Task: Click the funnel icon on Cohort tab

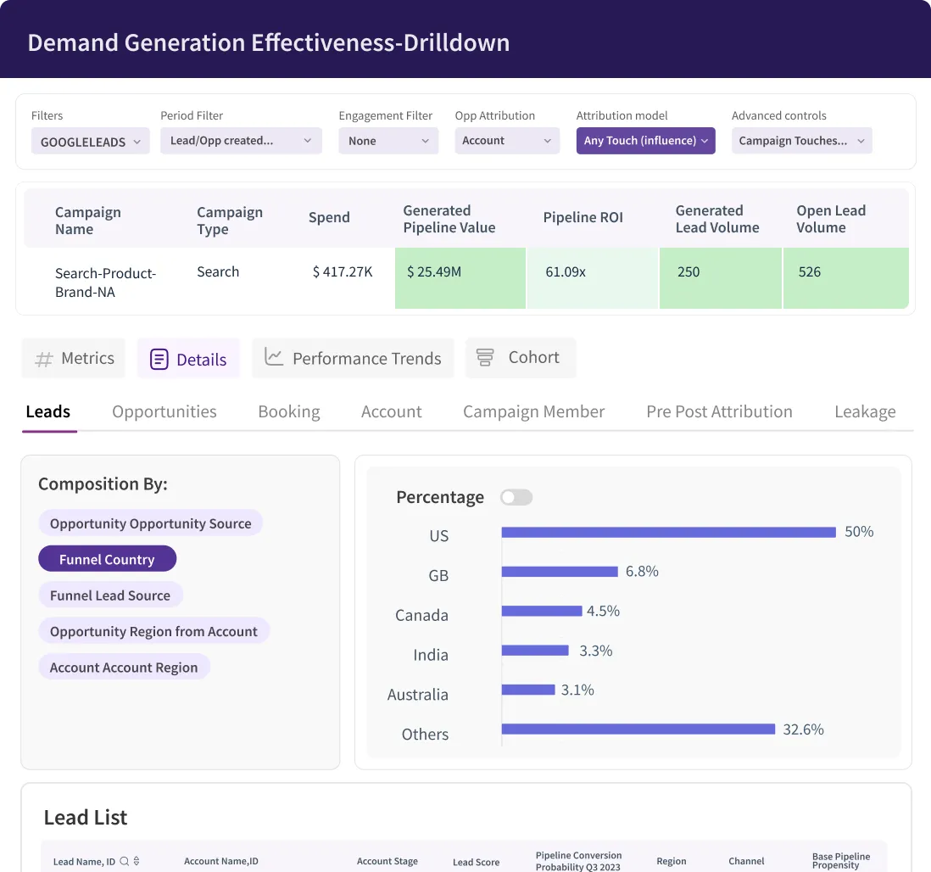Action: [485, 357]
